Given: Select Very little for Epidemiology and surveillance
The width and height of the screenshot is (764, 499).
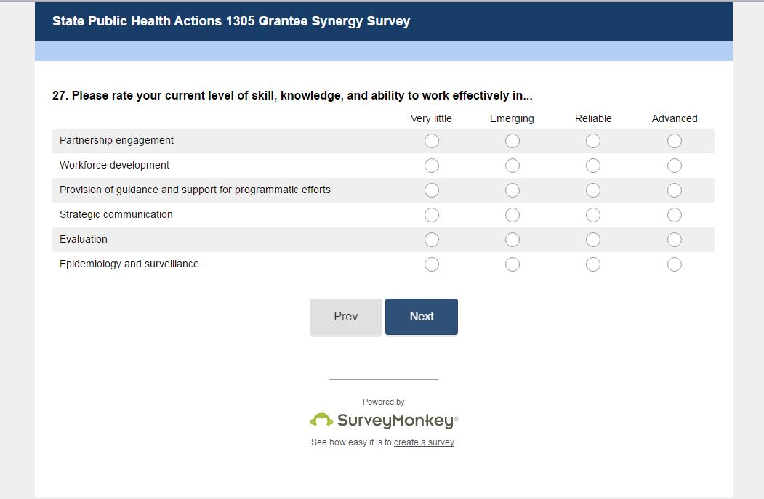Looking at the screenshot, I should 432,264.
